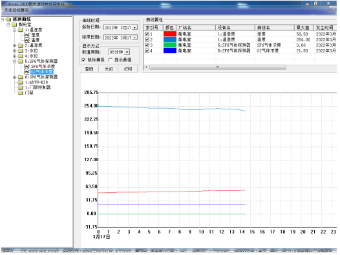This screenshot has width=340, height=255.
Task: Click the 3:水位 folder icon
Action: [21, 50]
